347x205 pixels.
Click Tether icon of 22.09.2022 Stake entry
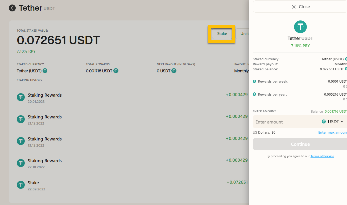(x=21, y=185)
